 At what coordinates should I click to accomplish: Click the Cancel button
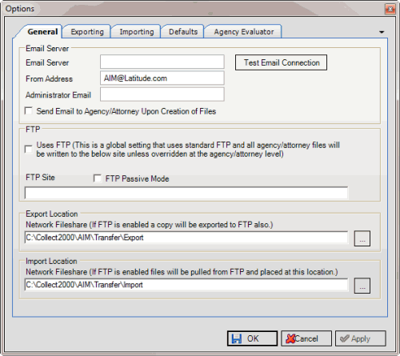306,338
